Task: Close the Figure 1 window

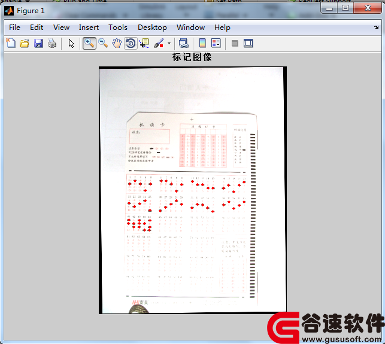Action: (x=368, y=8)
